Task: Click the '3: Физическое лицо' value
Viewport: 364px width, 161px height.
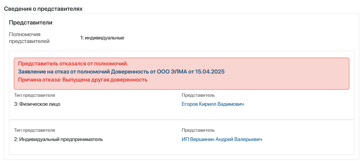Action: click(37, 104)
